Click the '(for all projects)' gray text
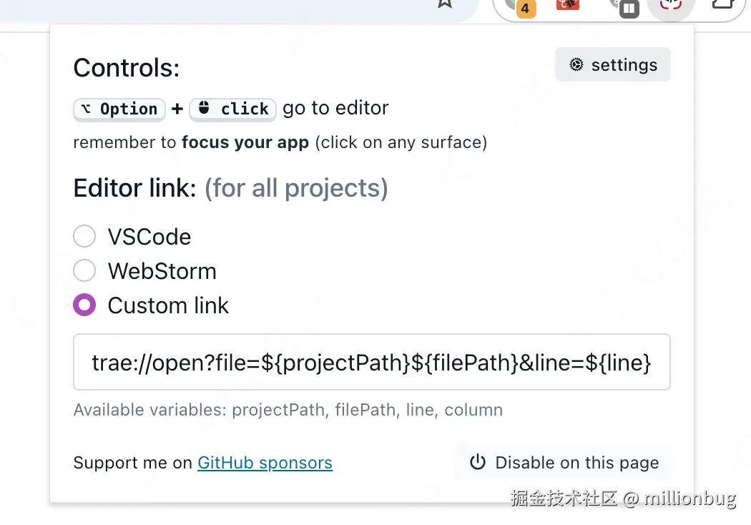Image resolution: width=751 pixels, height=525 pixels. pyautogui.click(x=296, y=188)
